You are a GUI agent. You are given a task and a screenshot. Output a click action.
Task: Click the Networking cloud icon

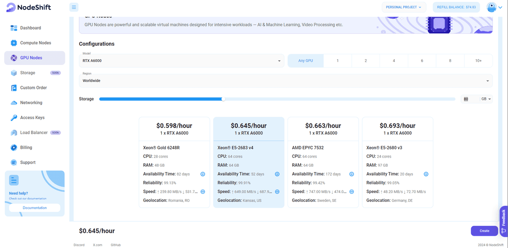pos(14,103)
